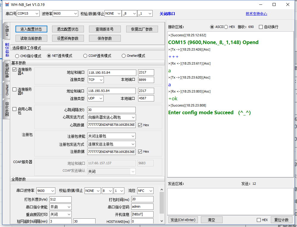Click server A address field 118.190.93.84
297x227 pixels.
pyautogui.click(x=112, y=73)
